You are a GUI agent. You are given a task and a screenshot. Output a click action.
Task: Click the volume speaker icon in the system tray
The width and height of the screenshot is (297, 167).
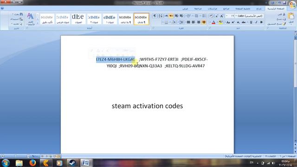click(x=273, y=163)
